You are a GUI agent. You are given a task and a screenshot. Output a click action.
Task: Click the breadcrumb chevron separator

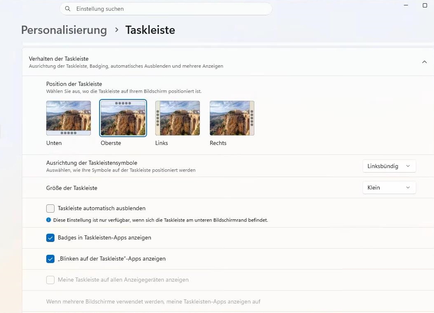[116, 30]
